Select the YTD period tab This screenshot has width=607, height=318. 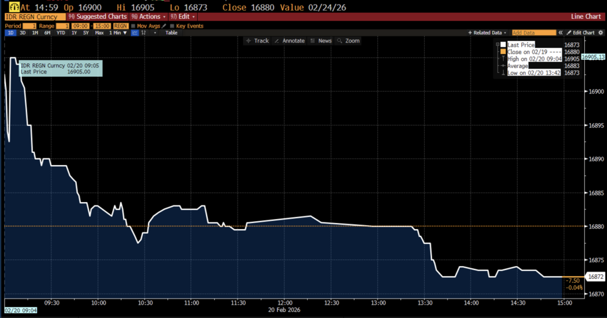tap(61, 32)
